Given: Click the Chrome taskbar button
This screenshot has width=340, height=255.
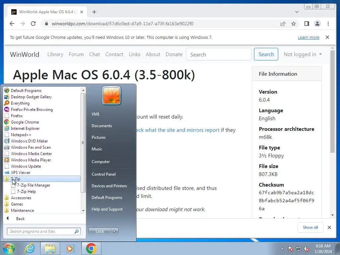Looking at the screenshot, I should (91, 248).
